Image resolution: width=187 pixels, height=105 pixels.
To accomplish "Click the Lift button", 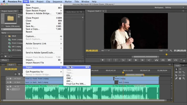I will (x=156, y=60).
